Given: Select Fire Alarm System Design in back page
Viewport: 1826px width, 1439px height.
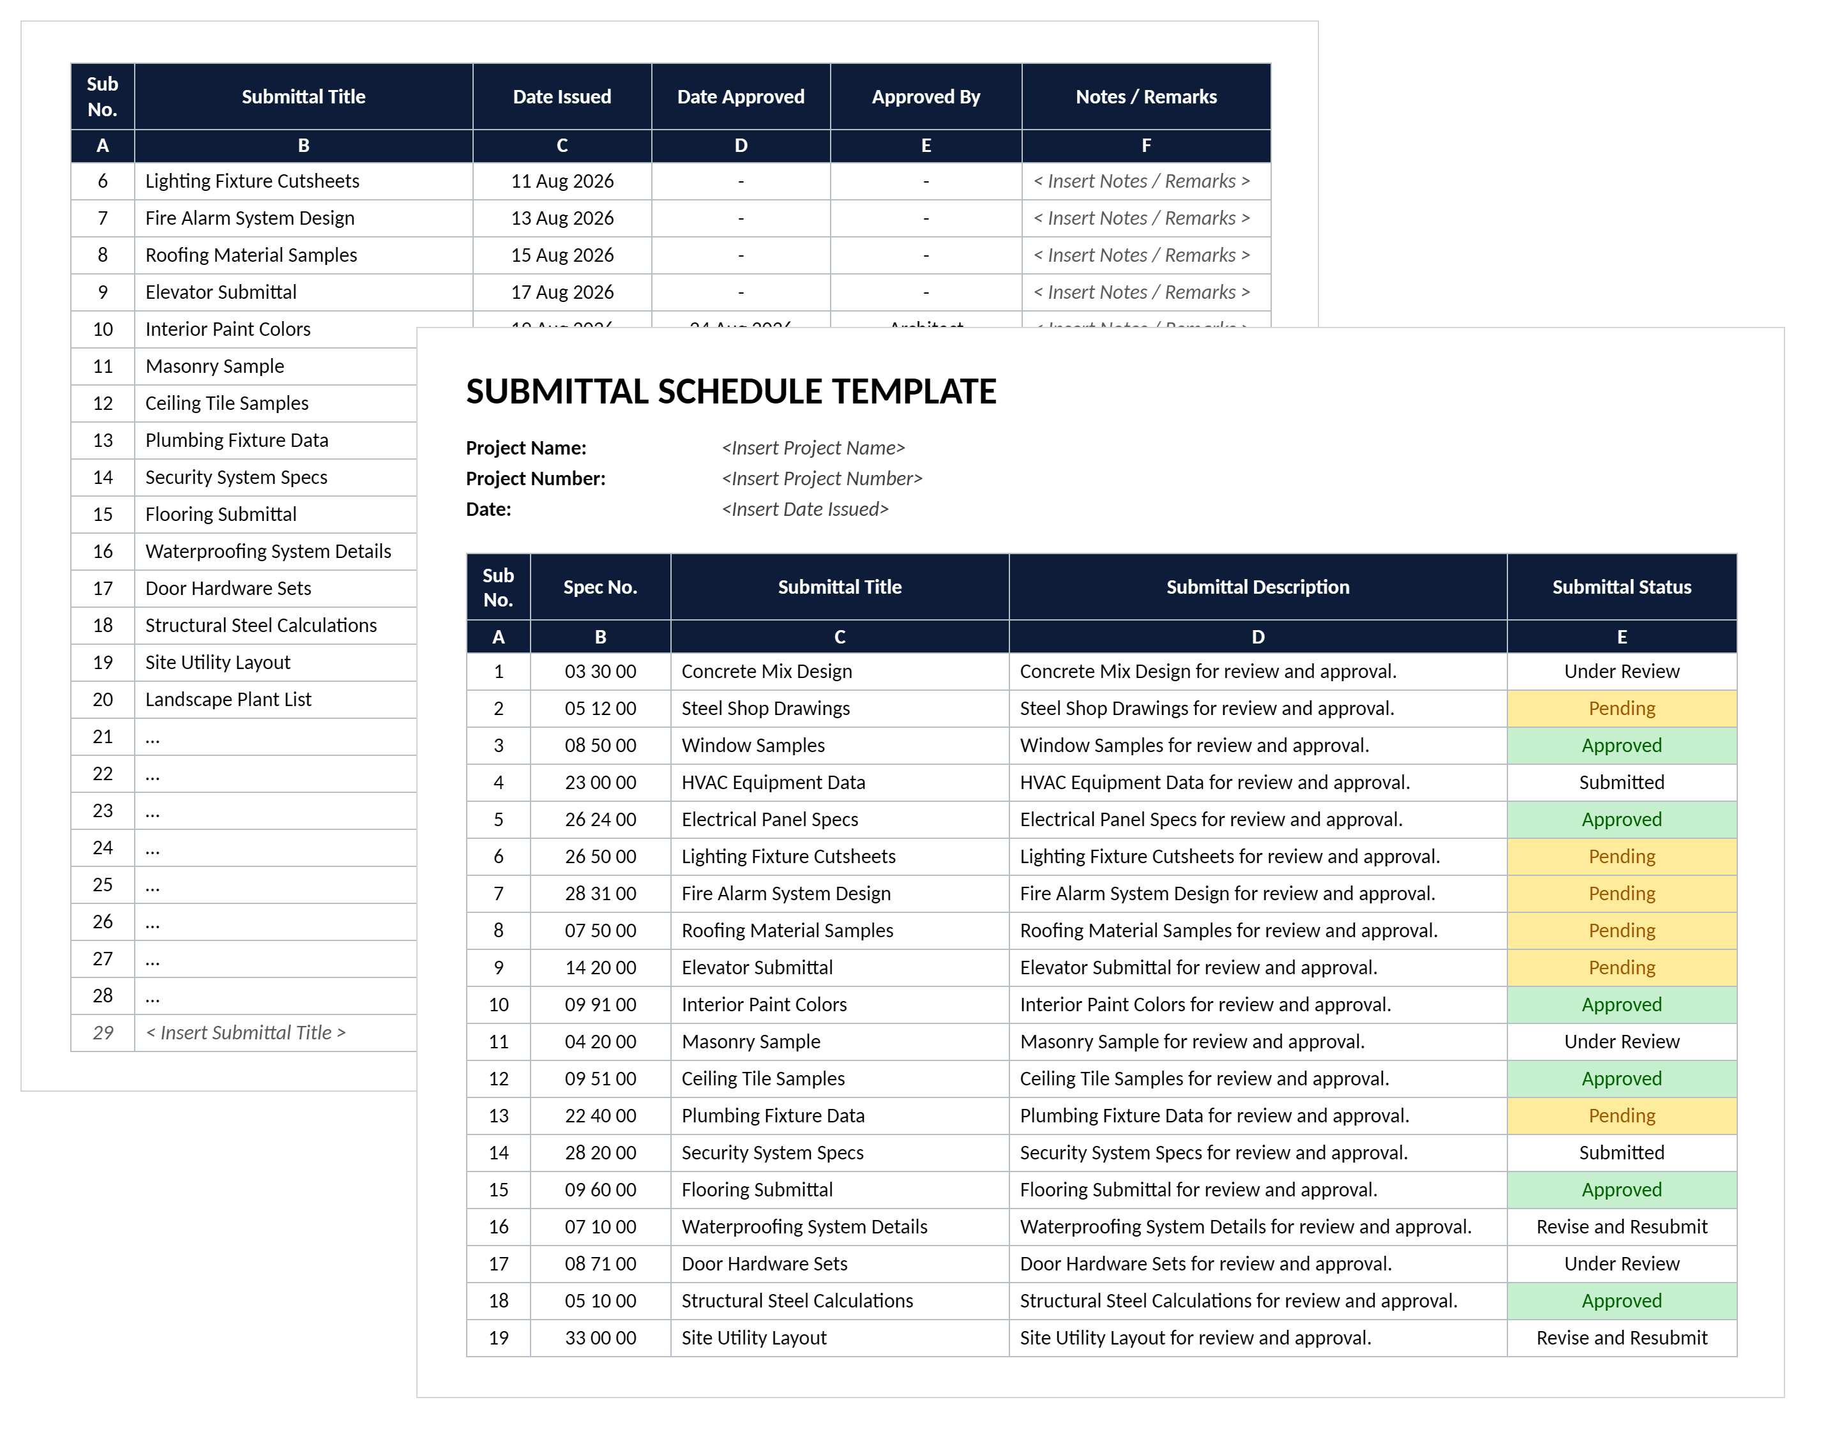Looking at the screenshot, I should click(303, 218).
